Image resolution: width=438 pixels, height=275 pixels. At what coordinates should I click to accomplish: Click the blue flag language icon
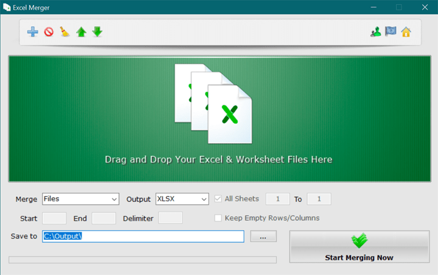point(391,32)
